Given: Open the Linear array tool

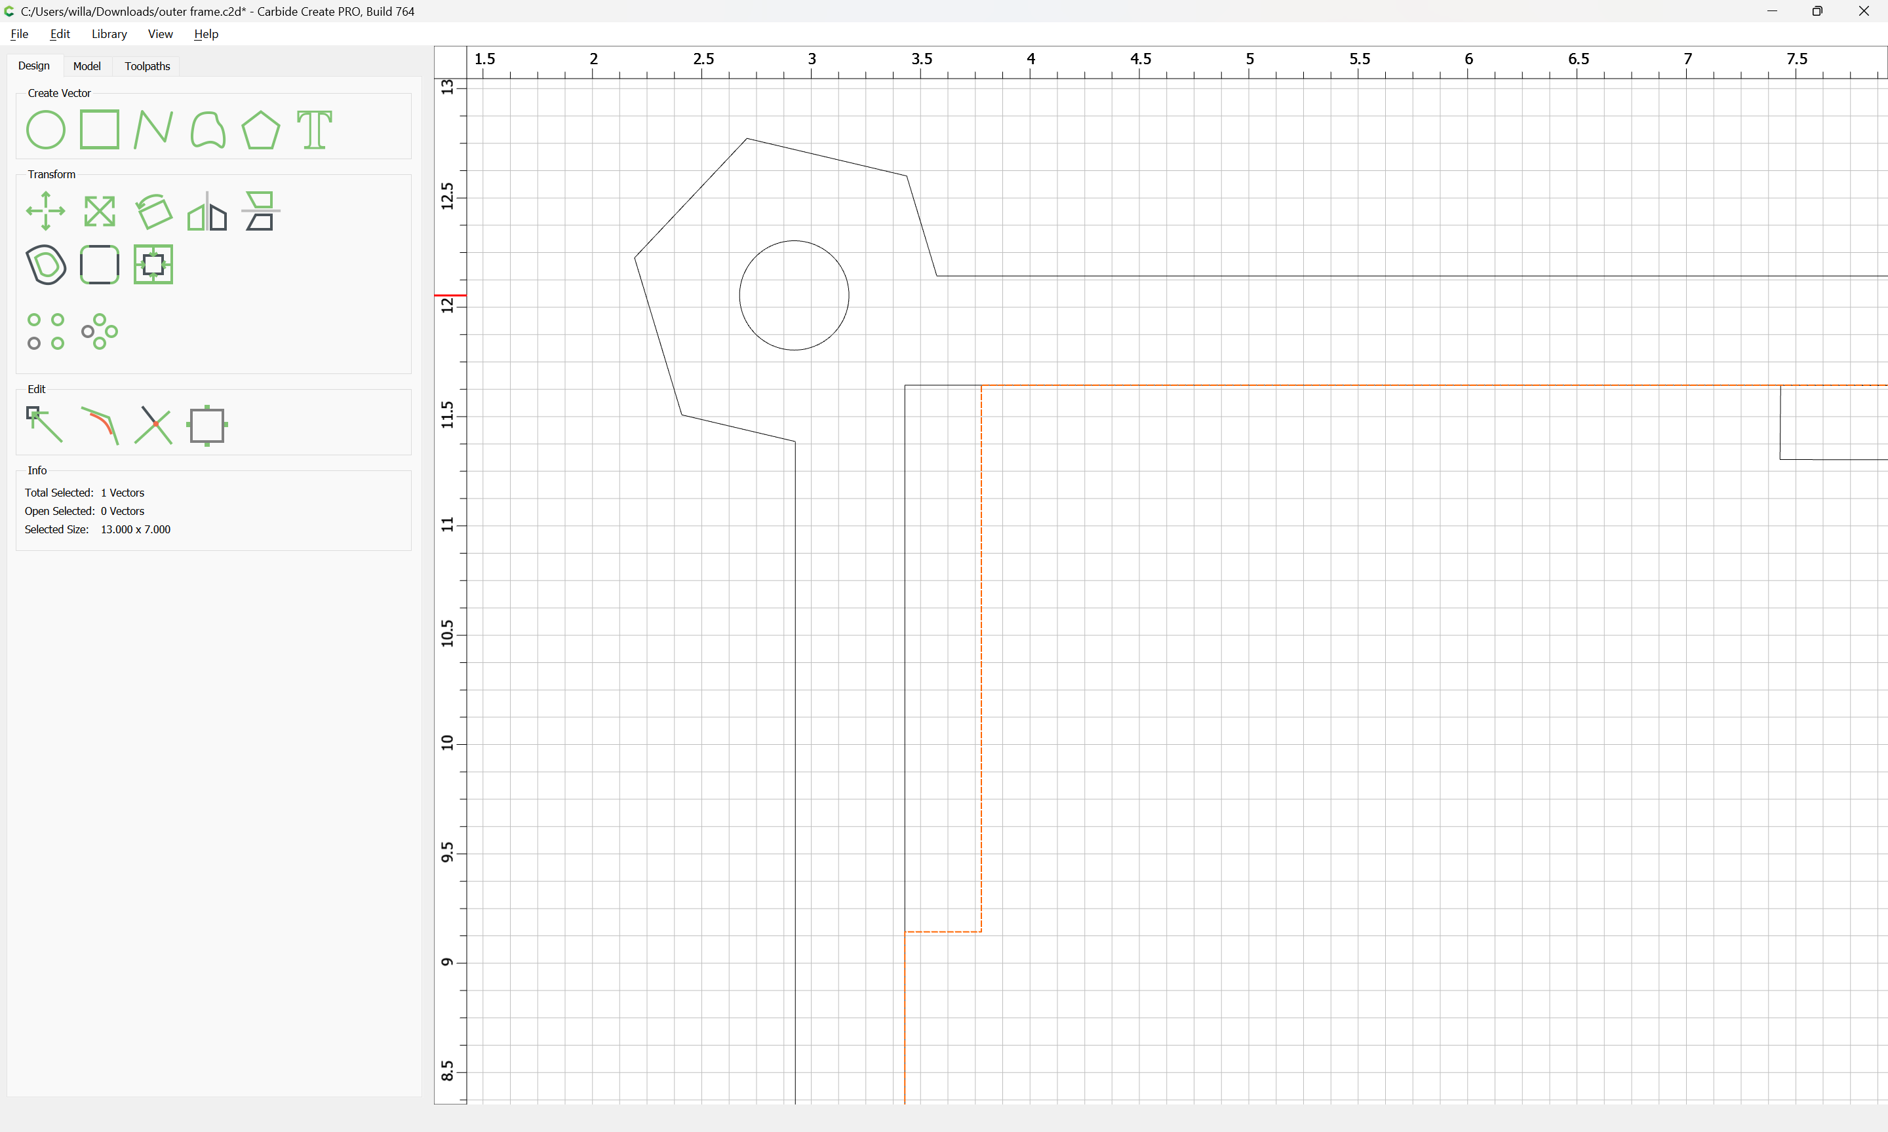Looking at the screenshot, I should (x=46, y=332).
